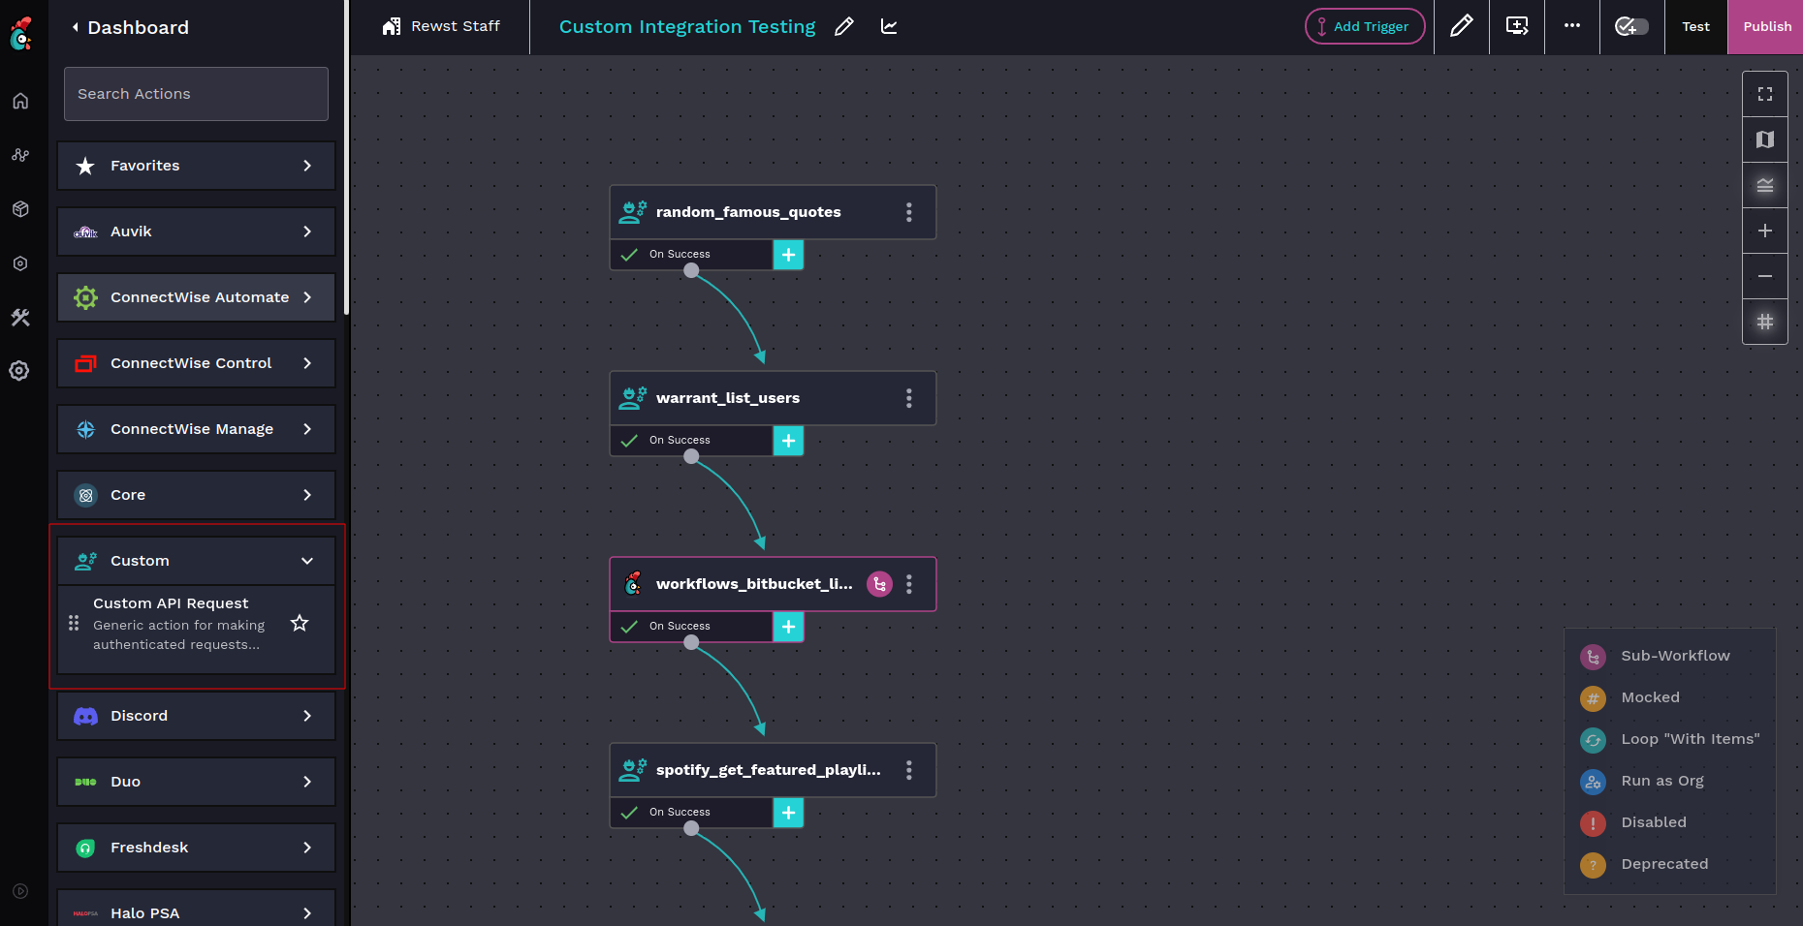
Task: Click the Test button
Action: coord(1695,26)
